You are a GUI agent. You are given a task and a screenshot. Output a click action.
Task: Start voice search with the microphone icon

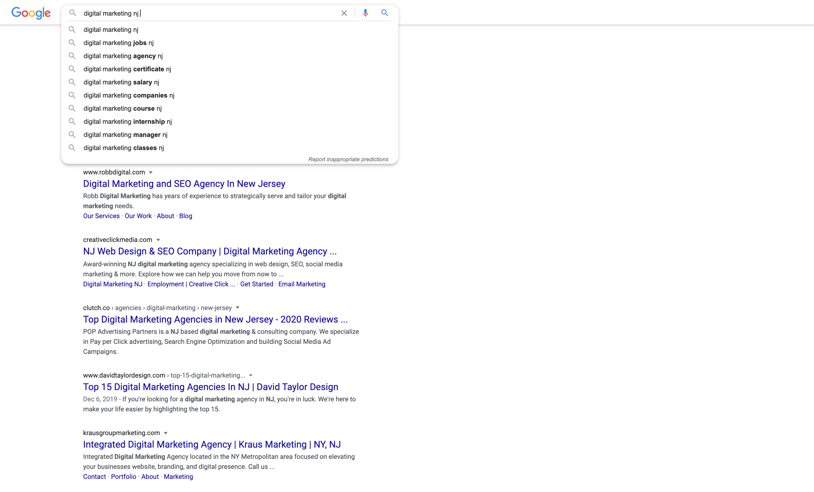[x=365, y=13]
